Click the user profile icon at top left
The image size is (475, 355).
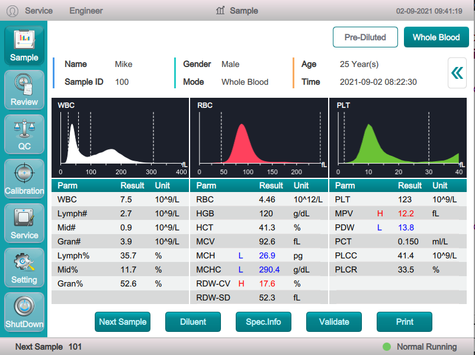[12, 11]
